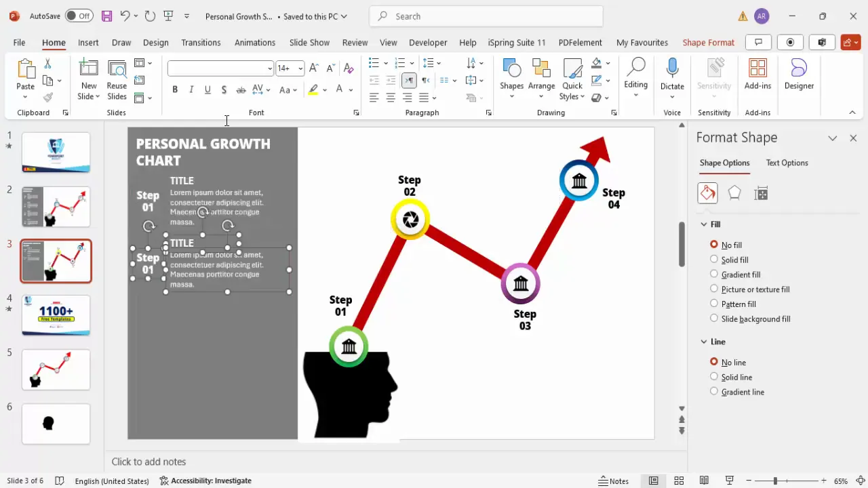Adjust the zoom slider

pyautogui.click(x=774, y=481)
